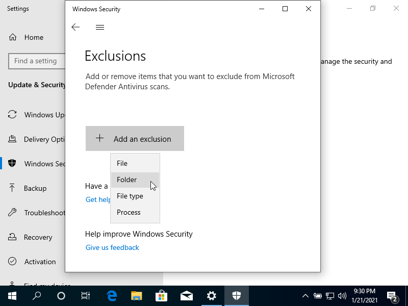Choose File type from the exclusion menu
Screen dimensions: 408x306
(135, 196)
